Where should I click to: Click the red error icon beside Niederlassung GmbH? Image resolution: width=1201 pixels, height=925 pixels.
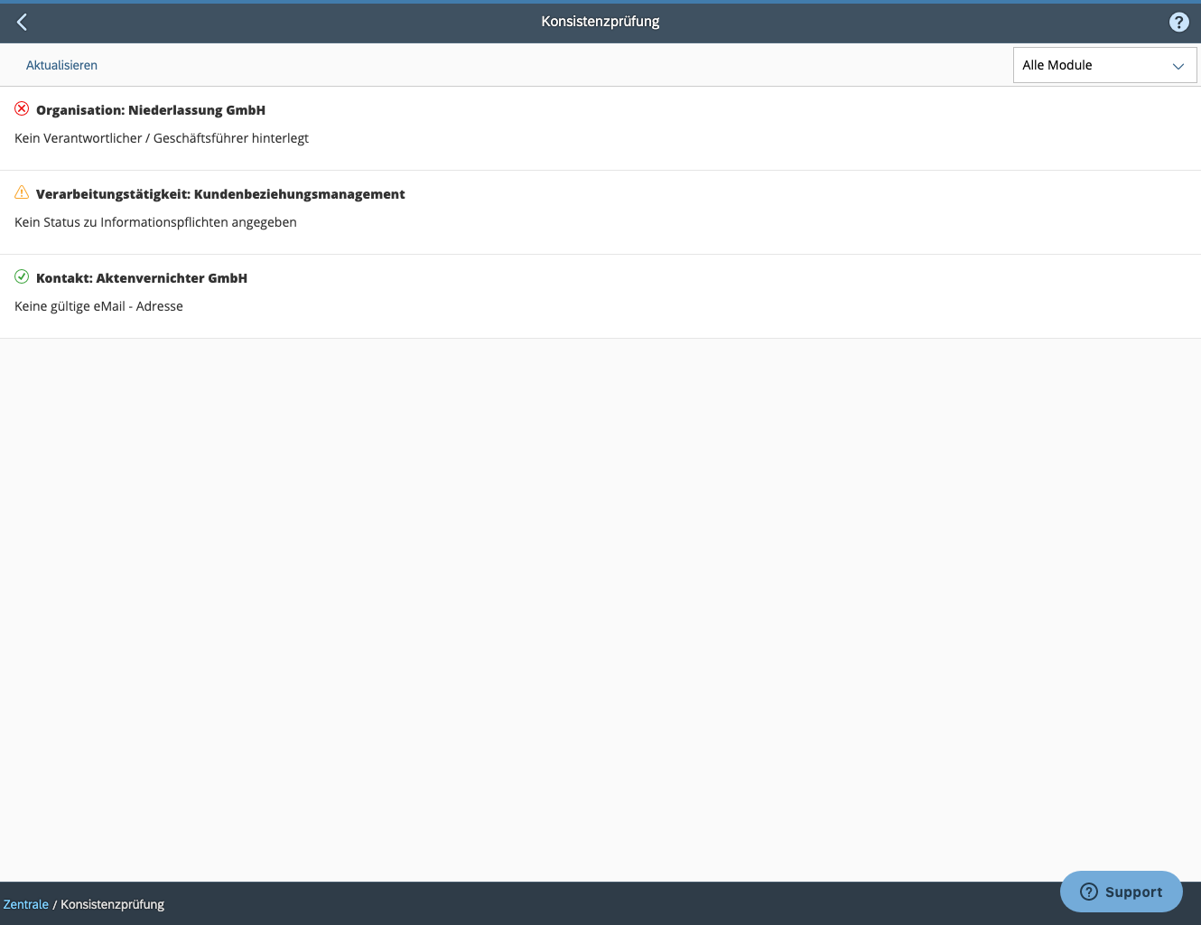point(22,108)
